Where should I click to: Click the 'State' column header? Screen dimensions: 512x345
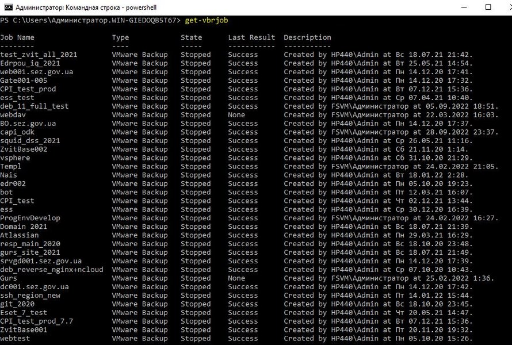point(191,37)
